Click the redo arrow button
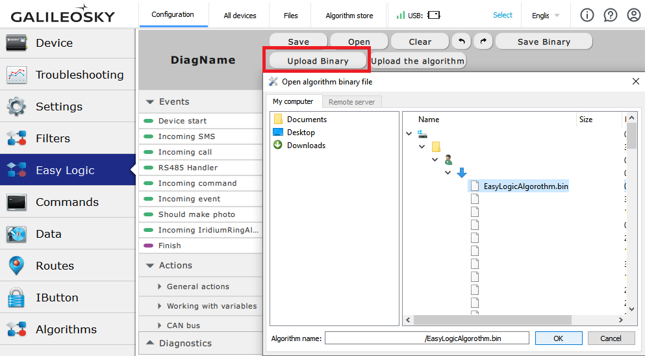 click(x=483, y=42)
